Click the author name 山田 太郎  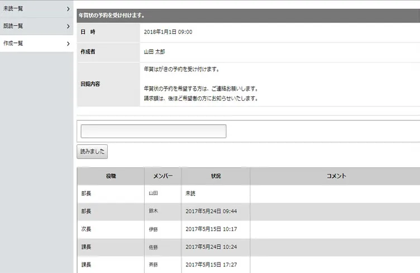(x=154, y=52)
